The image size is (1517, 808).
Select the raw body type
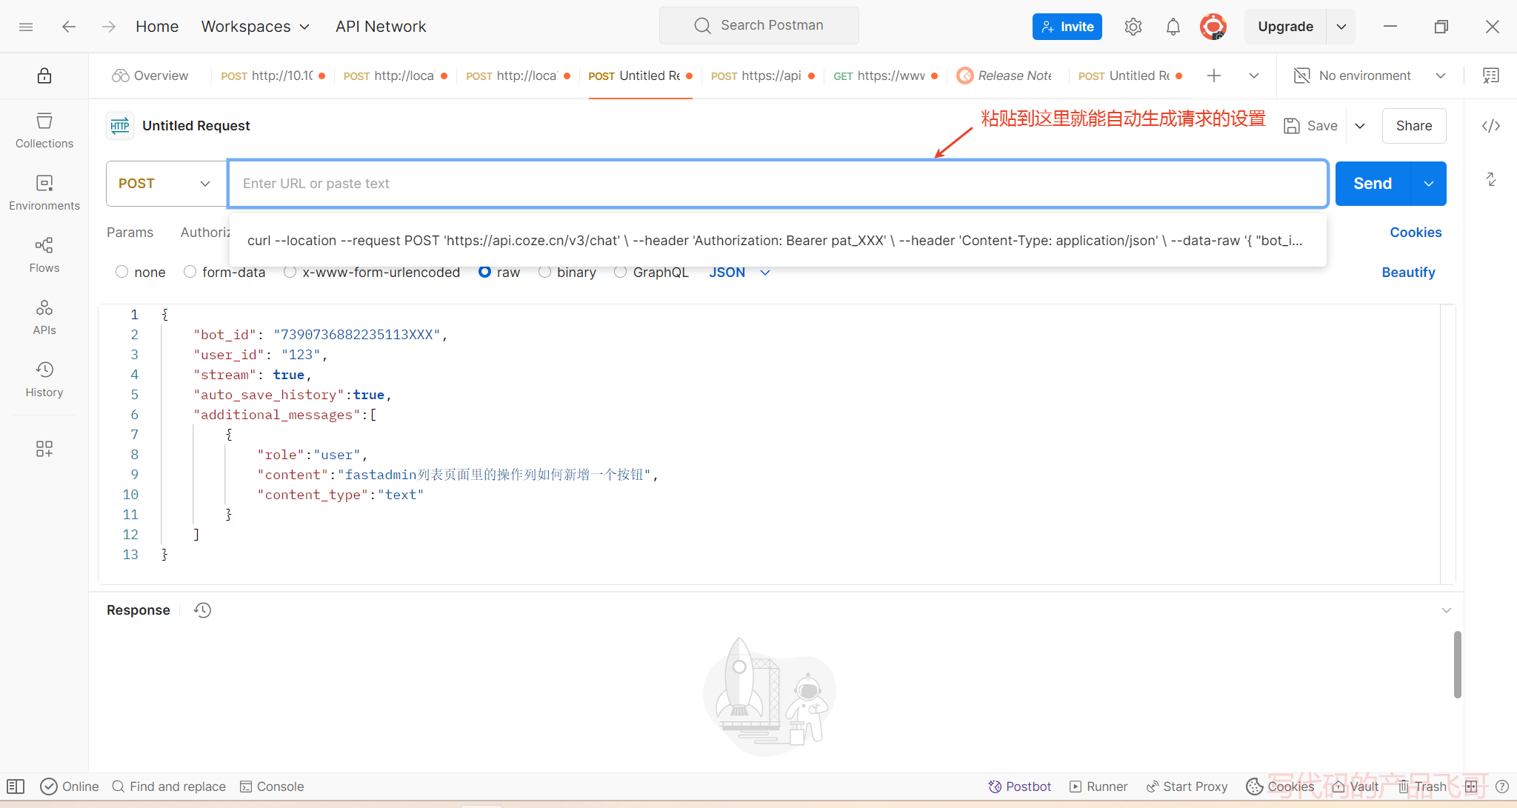coord(485,273)
